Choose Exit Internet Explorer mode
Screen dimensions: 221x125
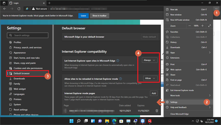[188, 90]
